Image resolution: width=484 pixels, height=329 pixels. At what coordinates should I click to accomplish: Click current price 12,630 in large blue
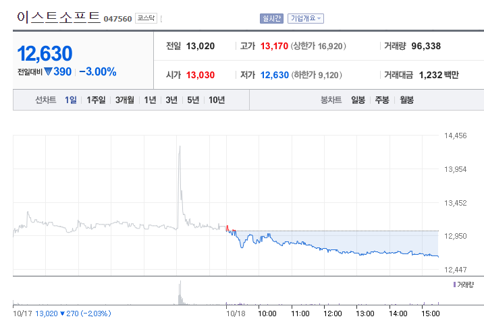(x=45, y=53)
